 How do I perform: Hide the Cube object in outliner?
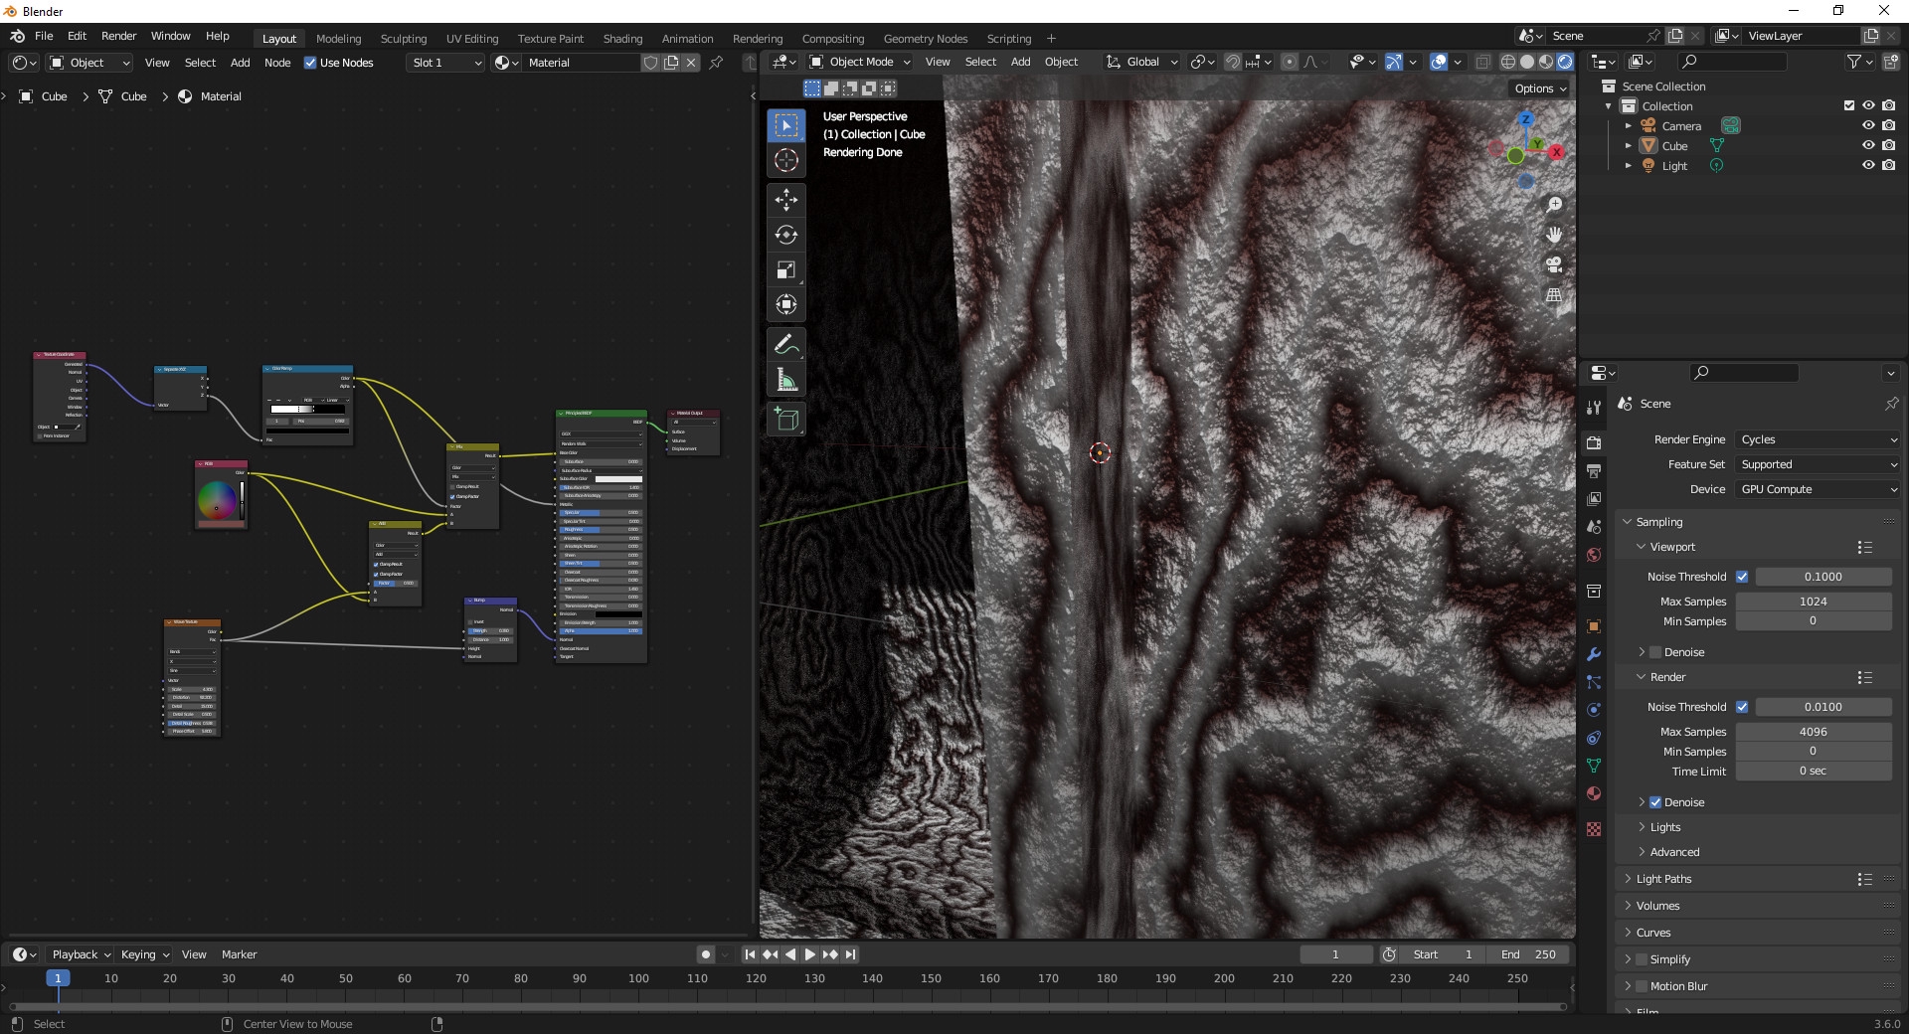[1867, 146]
